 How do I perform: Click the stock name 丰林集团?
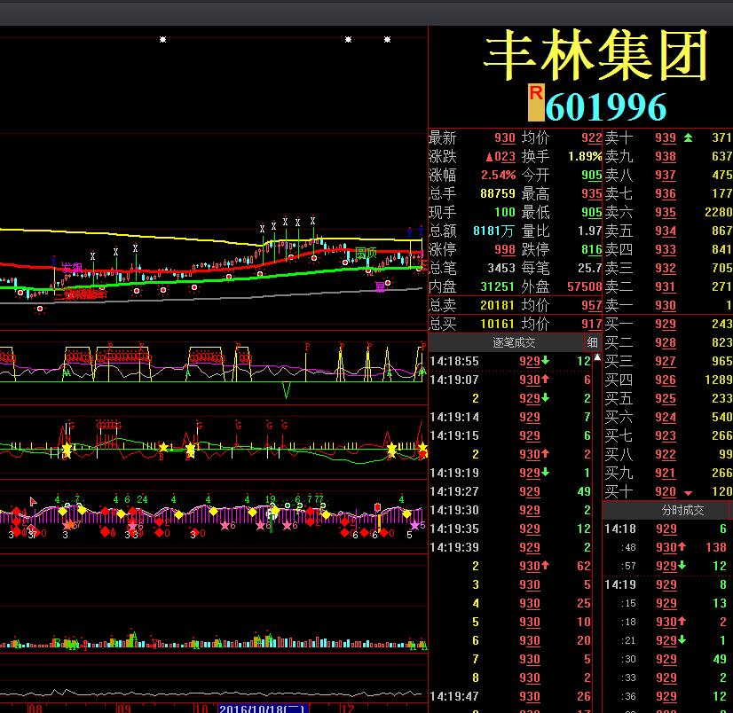[x=596, y=56]
